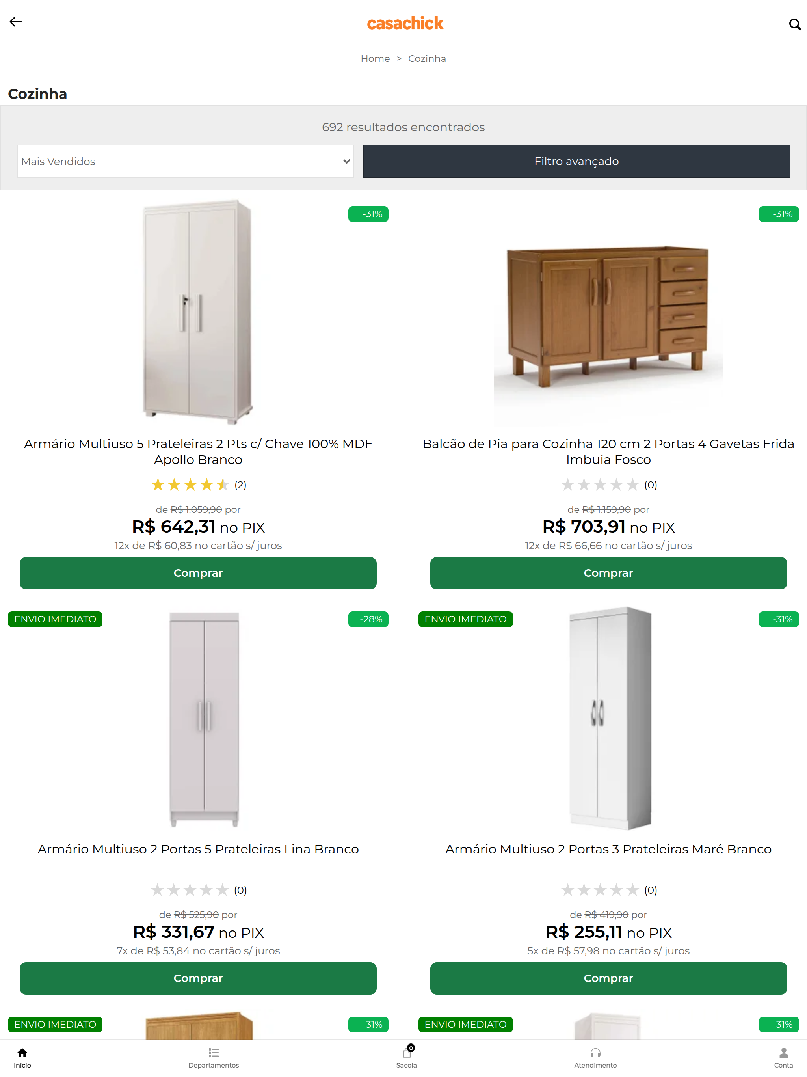Buy the Balcão de Pia Frida
This screenshot has height=1077, width=807.
pyautogui.click(x=608, y=573)
